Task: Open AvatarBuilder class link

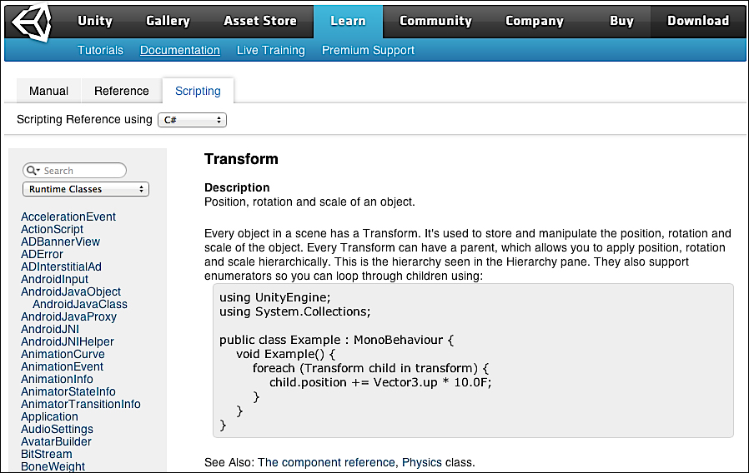Action: click(56, 441)
